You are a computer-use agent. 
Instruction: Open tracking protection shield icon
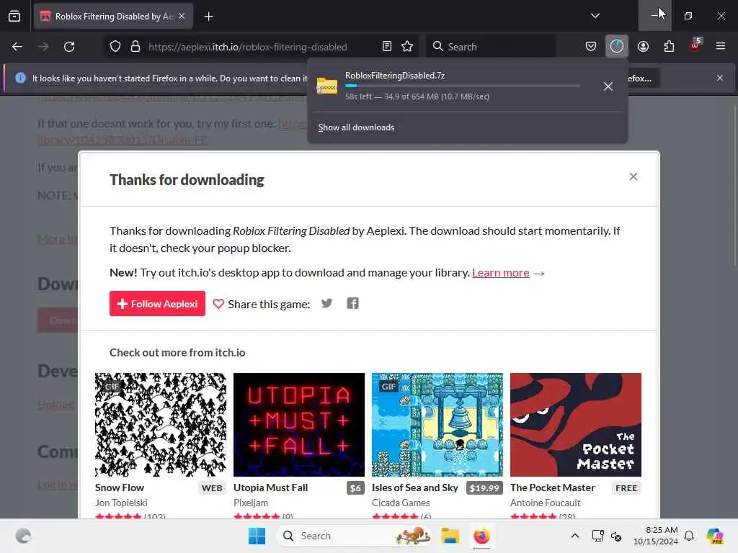pos(115,47)
